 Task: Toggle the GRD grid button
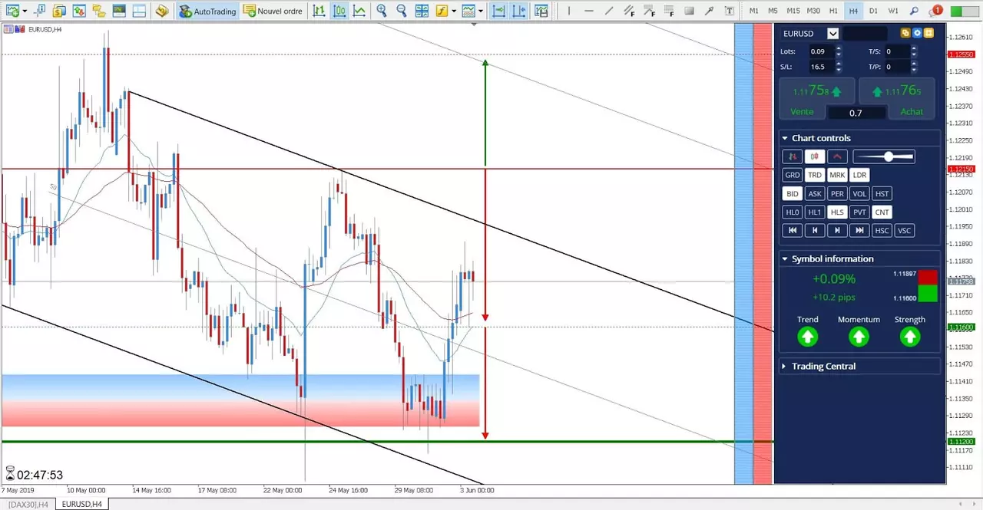pyautogui.click(x=792, y=175)
